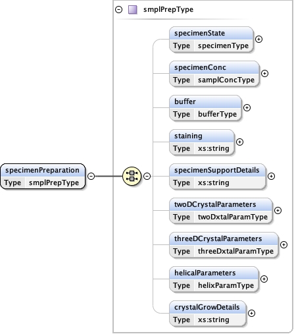
Task: Collapse the smplPrepType container
Action: pos(119,10)
